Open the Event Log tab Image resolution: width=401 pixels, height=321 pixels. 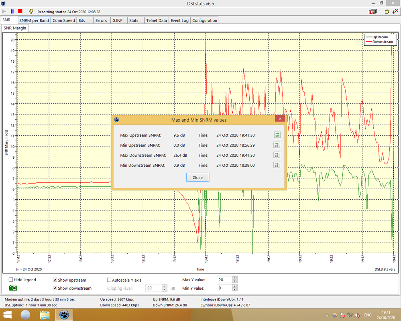(x=179, y=20)
